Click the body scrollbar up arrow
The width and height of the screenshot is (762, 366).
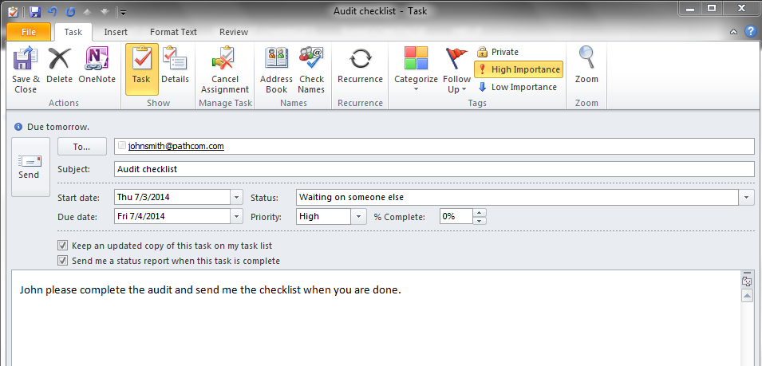coord(748,296)
